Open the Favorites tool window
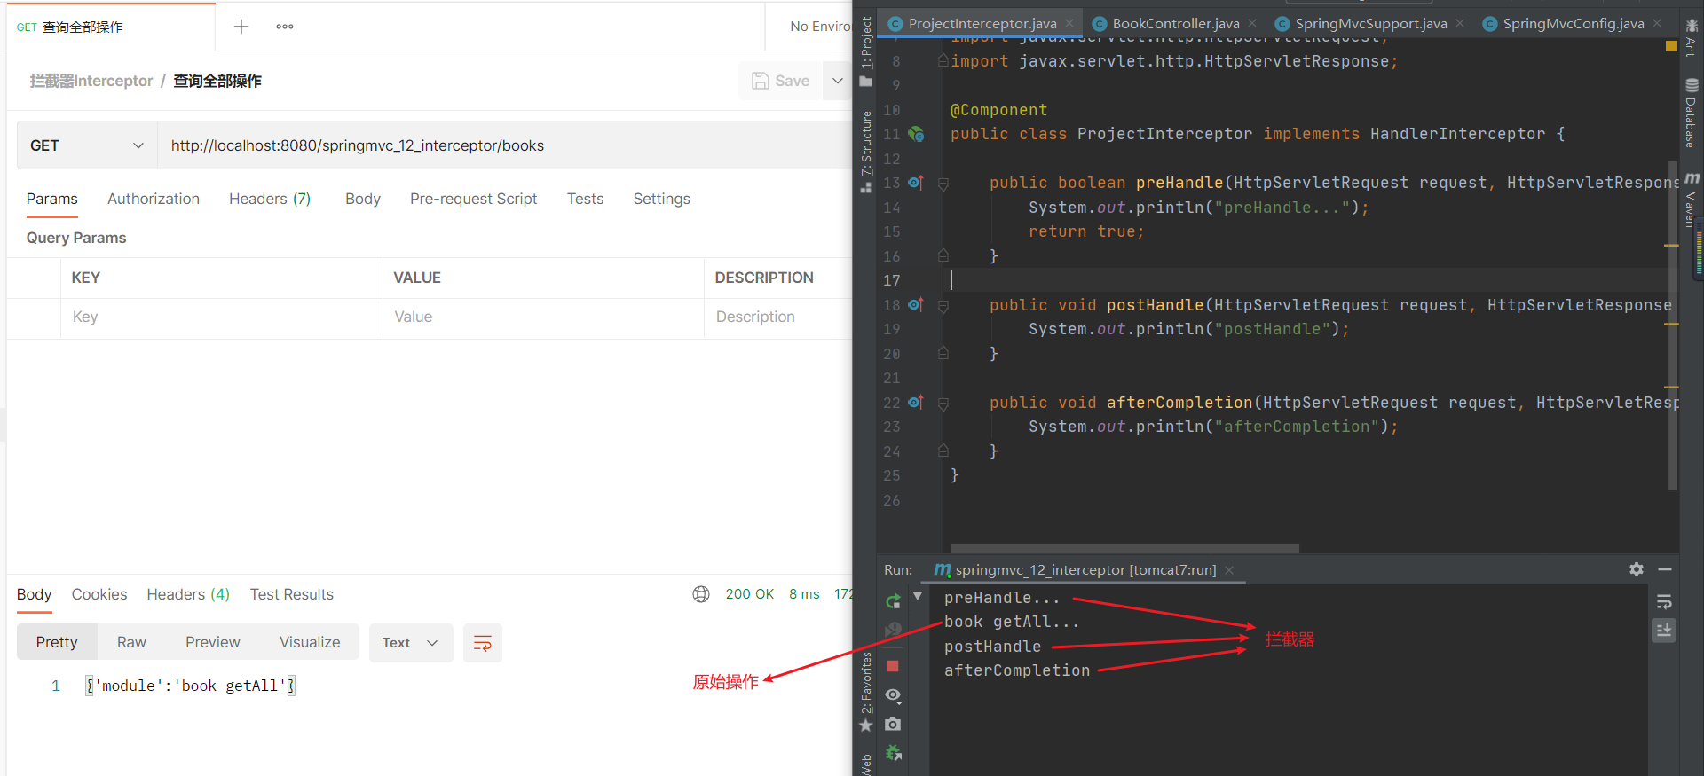This screenshot has height=776, width=1704. pos(866,692)
